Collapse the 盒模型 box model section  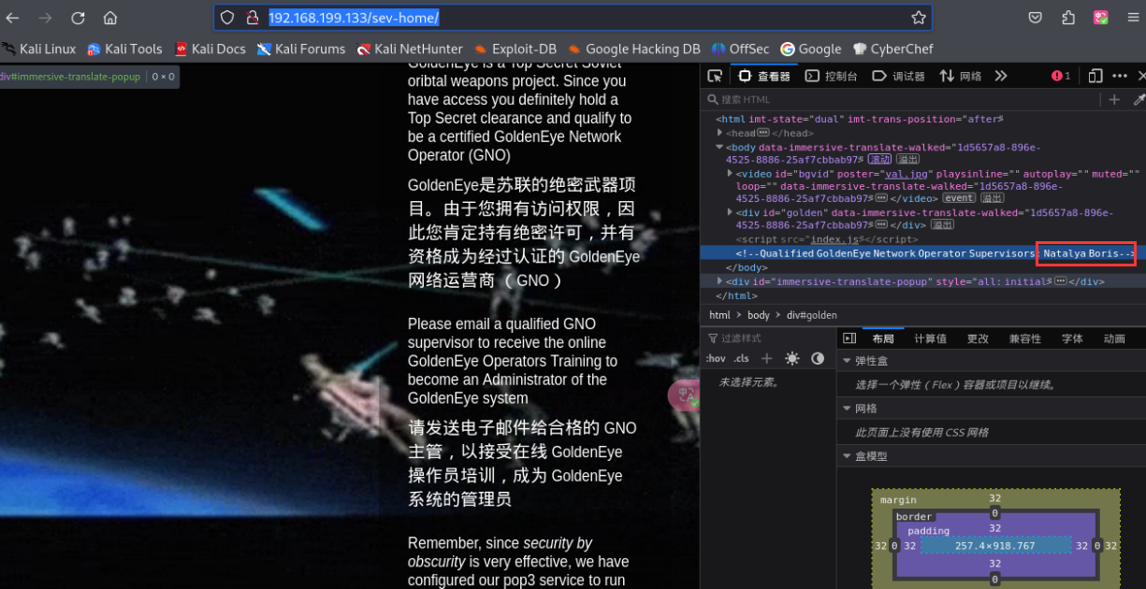[847, 456]
